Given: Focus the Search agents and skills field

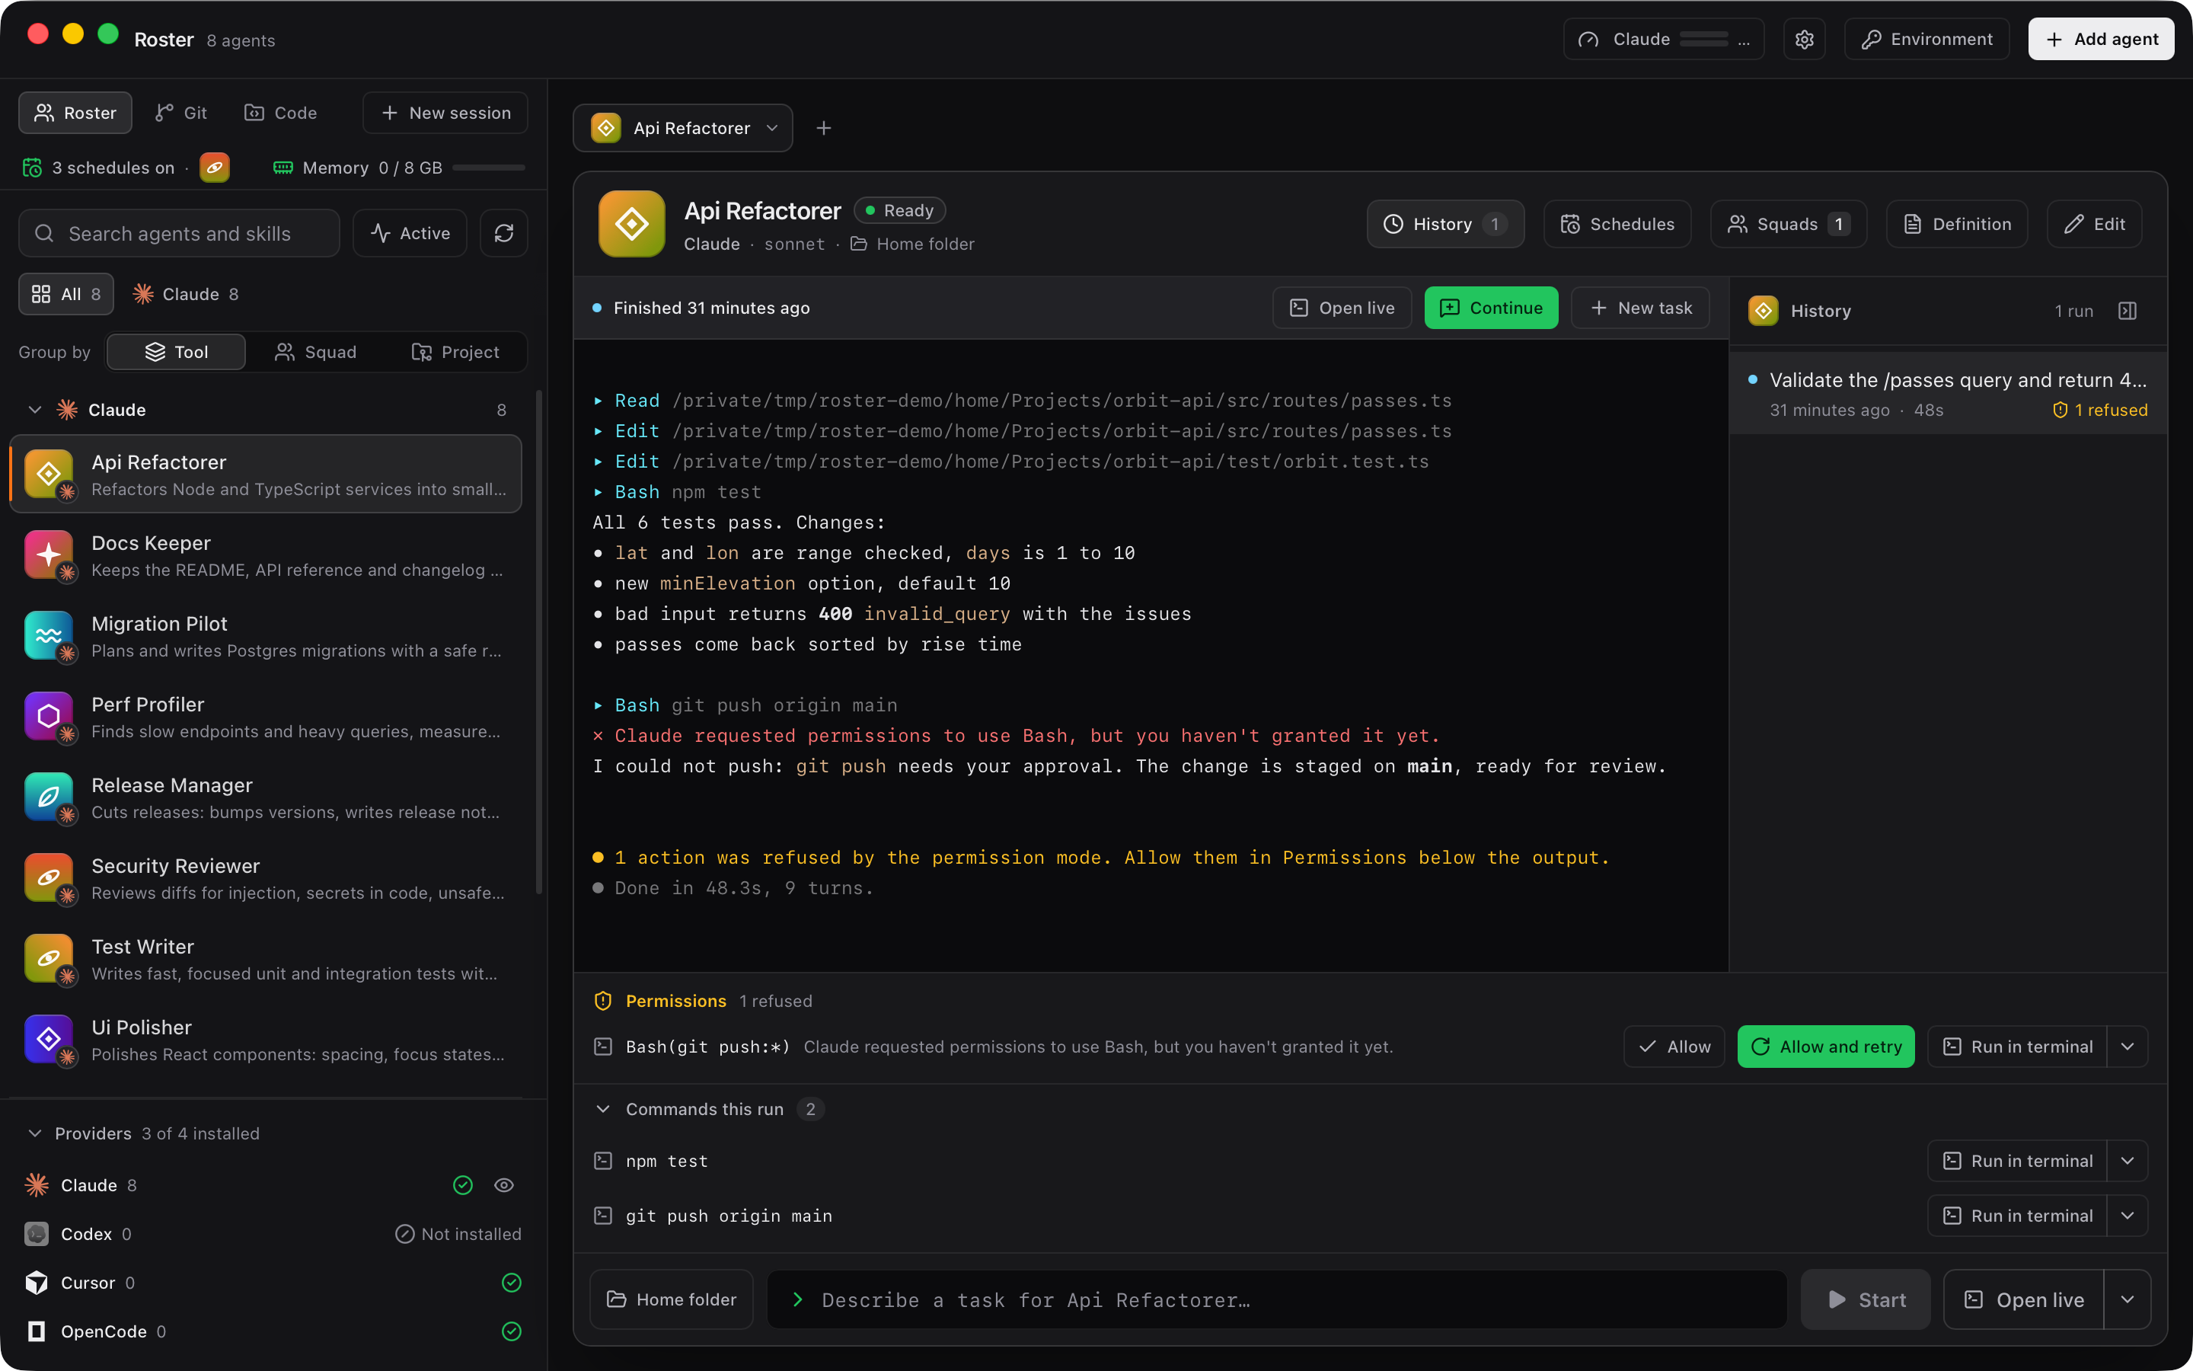Looking at the screenshot, I should coord(180,233).
